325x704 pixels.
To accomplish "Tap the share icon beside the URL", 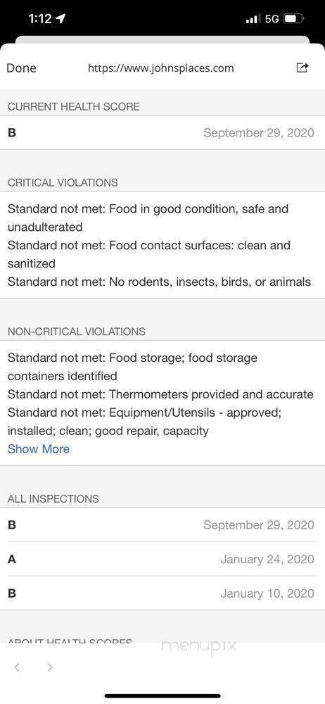I will (302, 68).
